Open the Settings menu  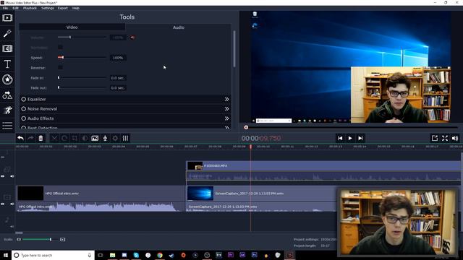point(48,8)
